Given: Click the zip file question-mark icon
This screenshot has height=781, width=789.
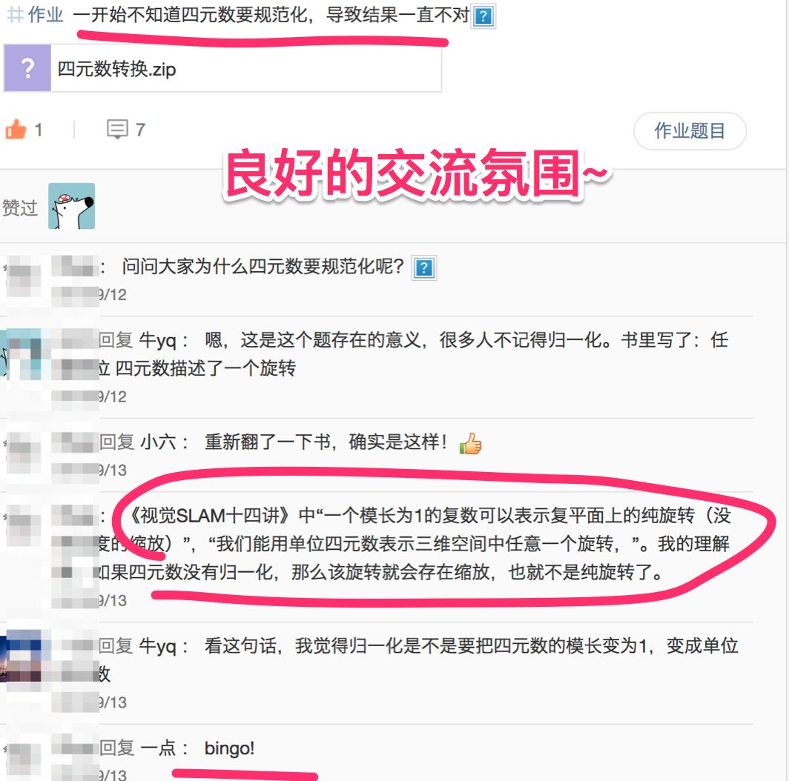Looking at the screenshot, I should pyautogui.click(x=27, y=68).
